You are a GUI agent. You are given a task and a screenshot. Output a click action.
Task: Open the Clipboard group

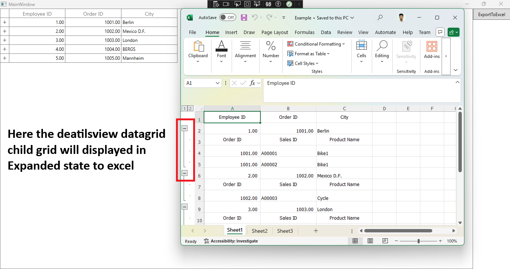[198, 52]
